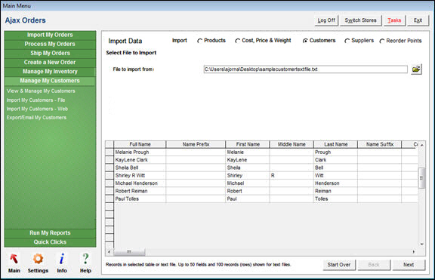Browse for file with folder icon
This screenshot has height=280, width=435.
416,69
